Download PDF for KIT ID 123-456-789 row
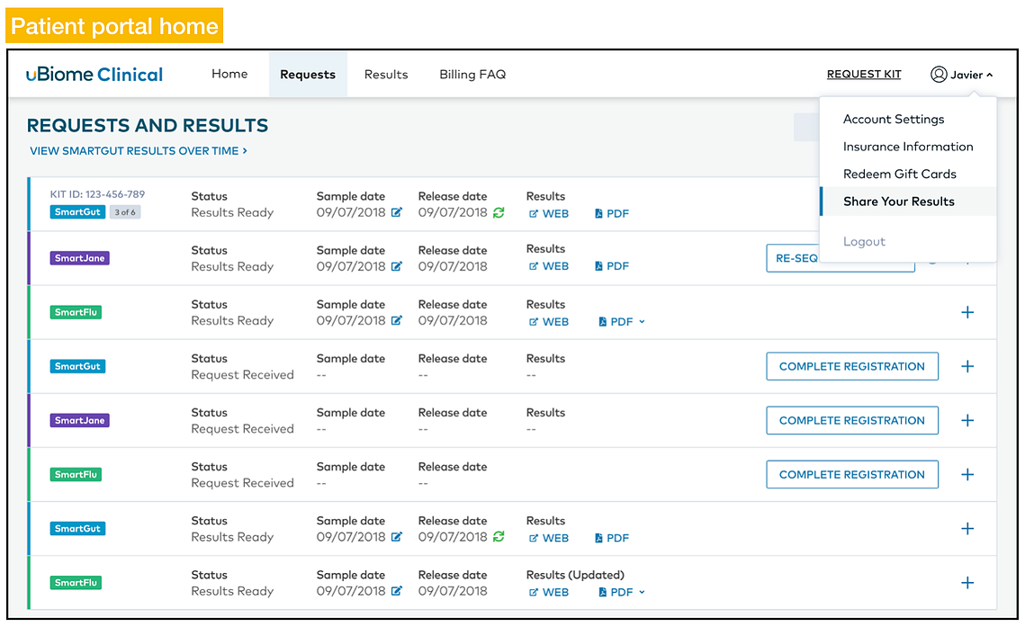1025x627 pixels. (612, 213)
